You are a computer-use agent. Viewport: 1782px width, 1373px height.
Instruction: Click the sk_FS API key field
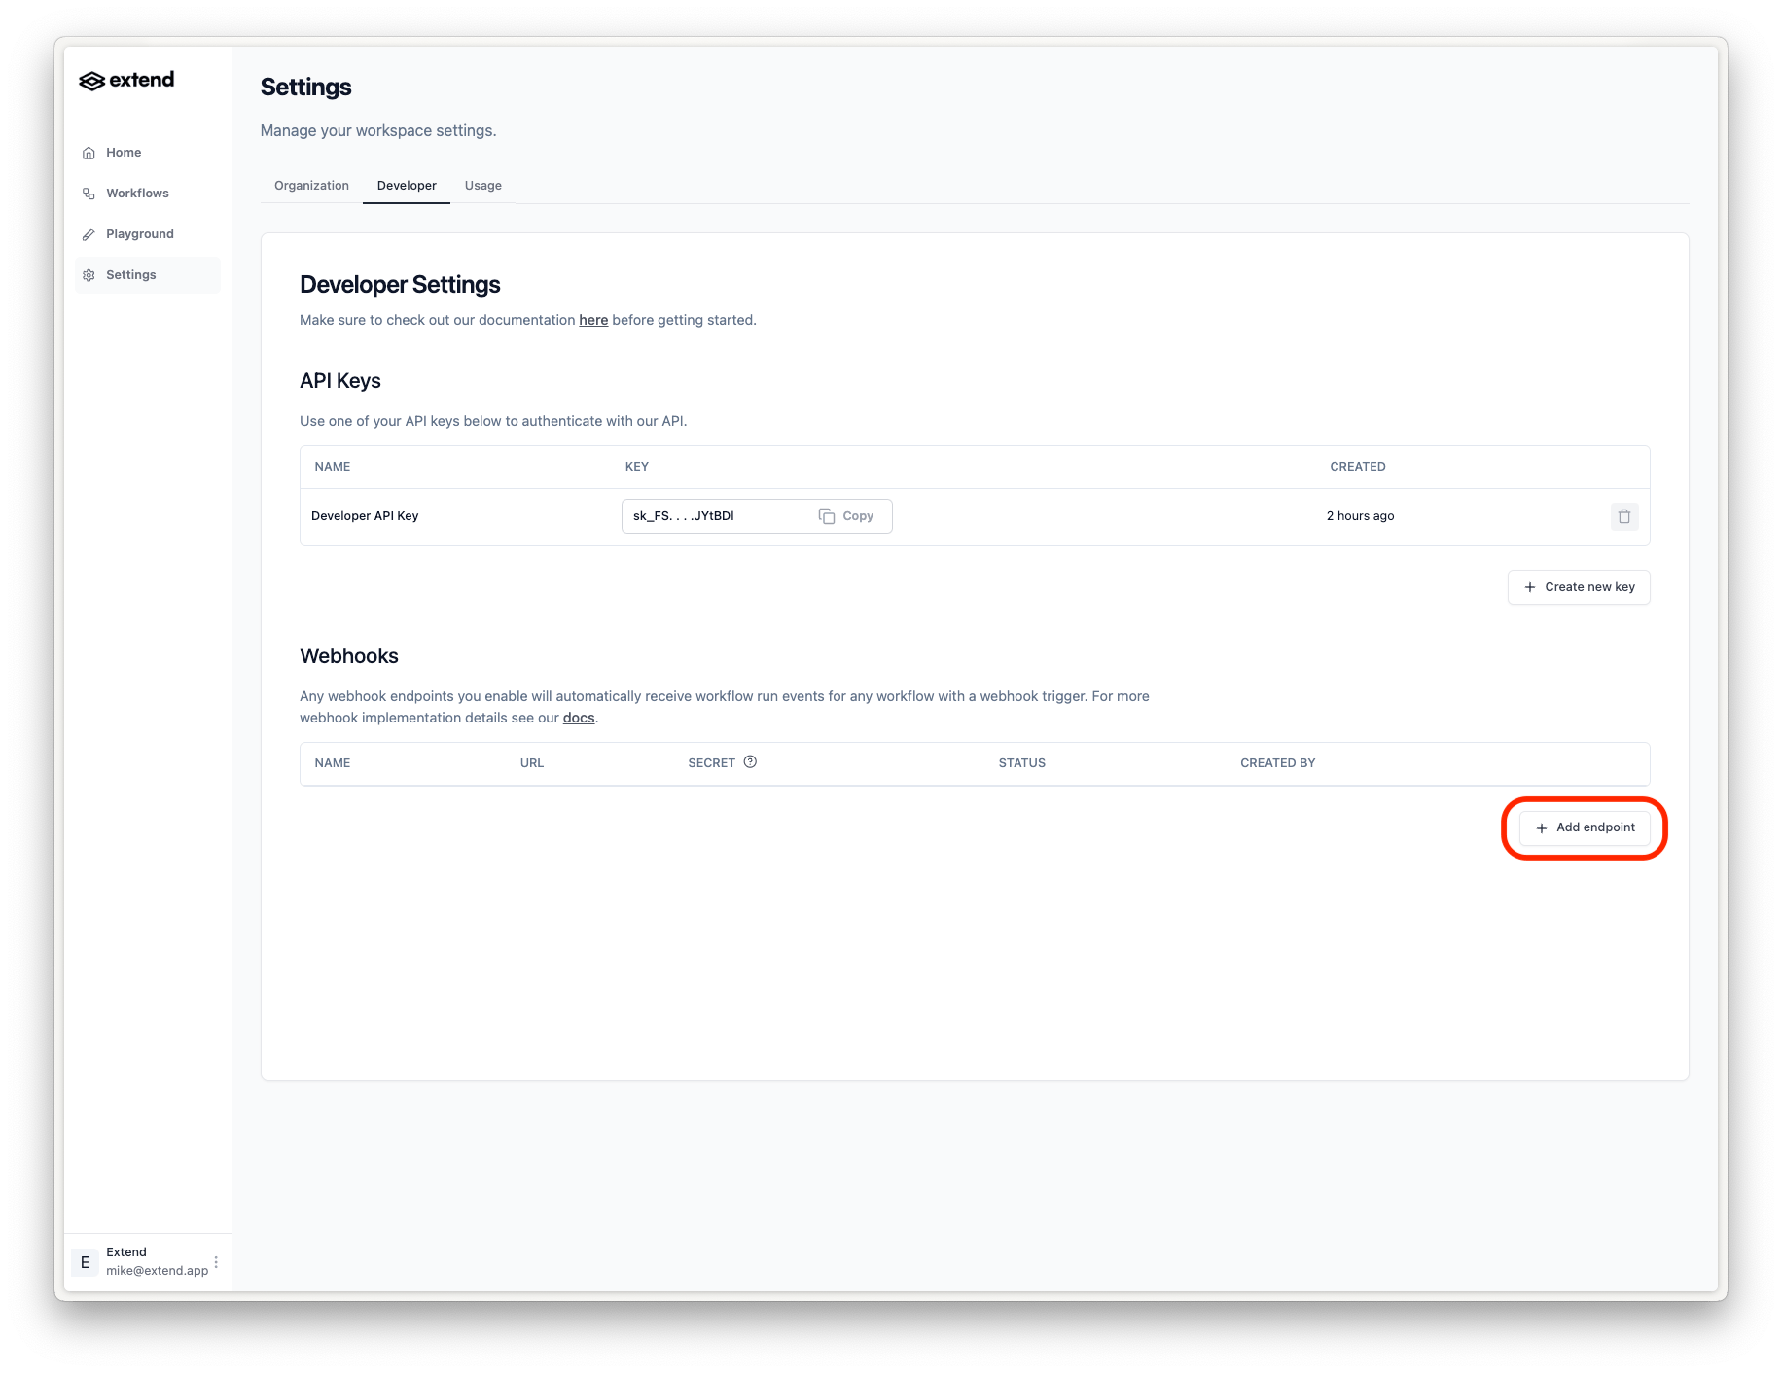pyautogui.click(x=712, y=516)
